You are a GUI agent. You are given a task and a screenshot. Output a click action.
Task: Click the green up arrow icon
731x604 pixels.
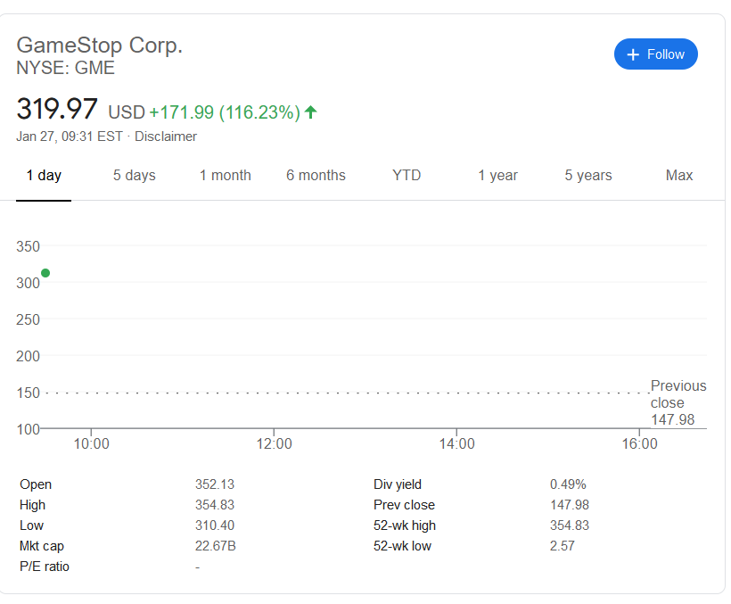click(311, 112)
